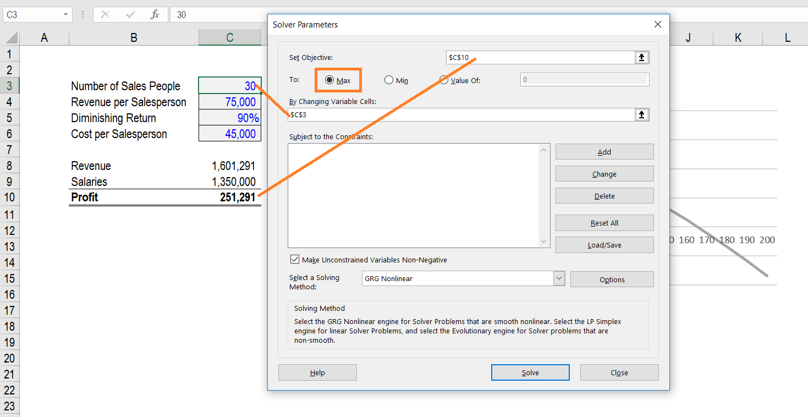Click the constraints list scroll down arrow
This screenshot has height=417, width=808.
pyautogui.click(x=544, y=241)
